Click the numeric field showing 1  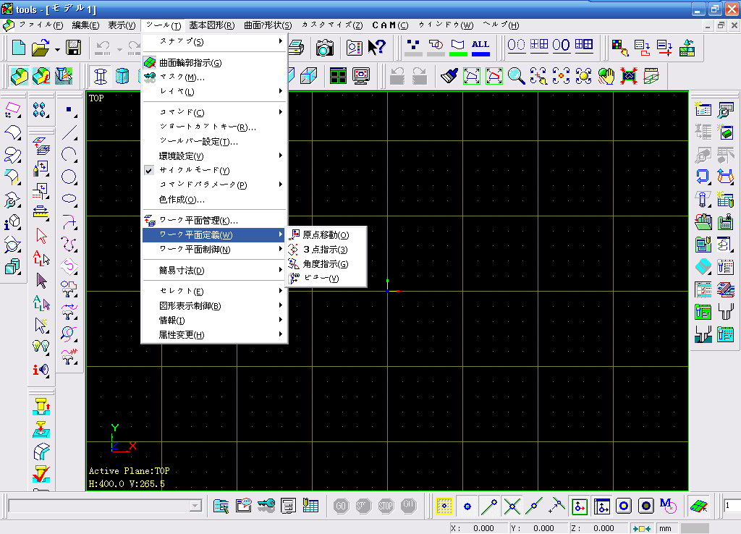pyautogui.click(x=732, y=506)
